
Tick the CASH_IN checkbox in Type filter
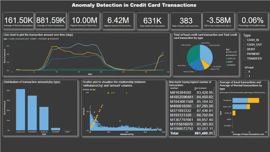[x=245, y=40]
